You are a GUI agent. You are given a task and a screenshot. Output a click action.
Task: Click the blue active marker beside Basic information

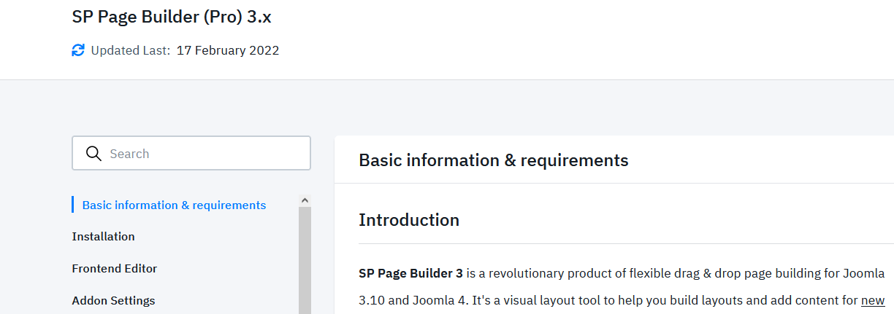coord(73,205)
